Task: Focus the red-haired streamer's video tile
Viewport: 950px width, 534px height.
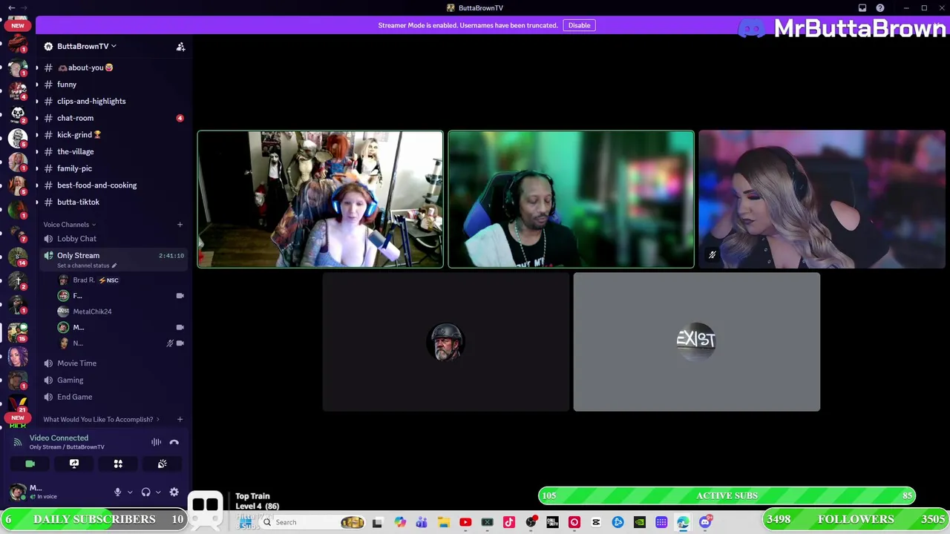Action: 320,199
